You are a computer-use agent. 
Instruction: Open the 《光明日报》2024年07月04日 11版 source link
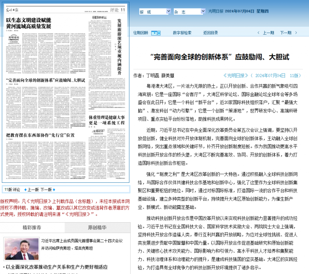click(262, 75)
